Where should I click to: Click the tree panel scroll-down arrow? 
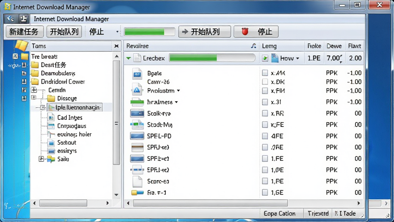[x=116, y=195]
